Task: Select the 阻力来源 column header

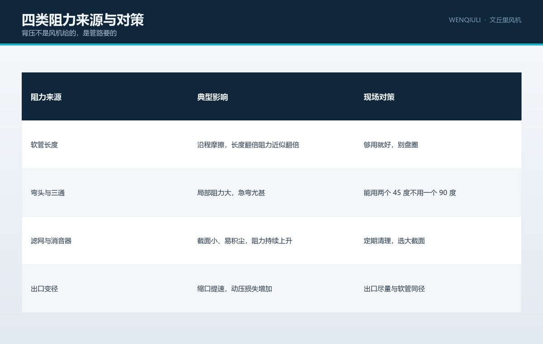Action: tap(105, 96)
